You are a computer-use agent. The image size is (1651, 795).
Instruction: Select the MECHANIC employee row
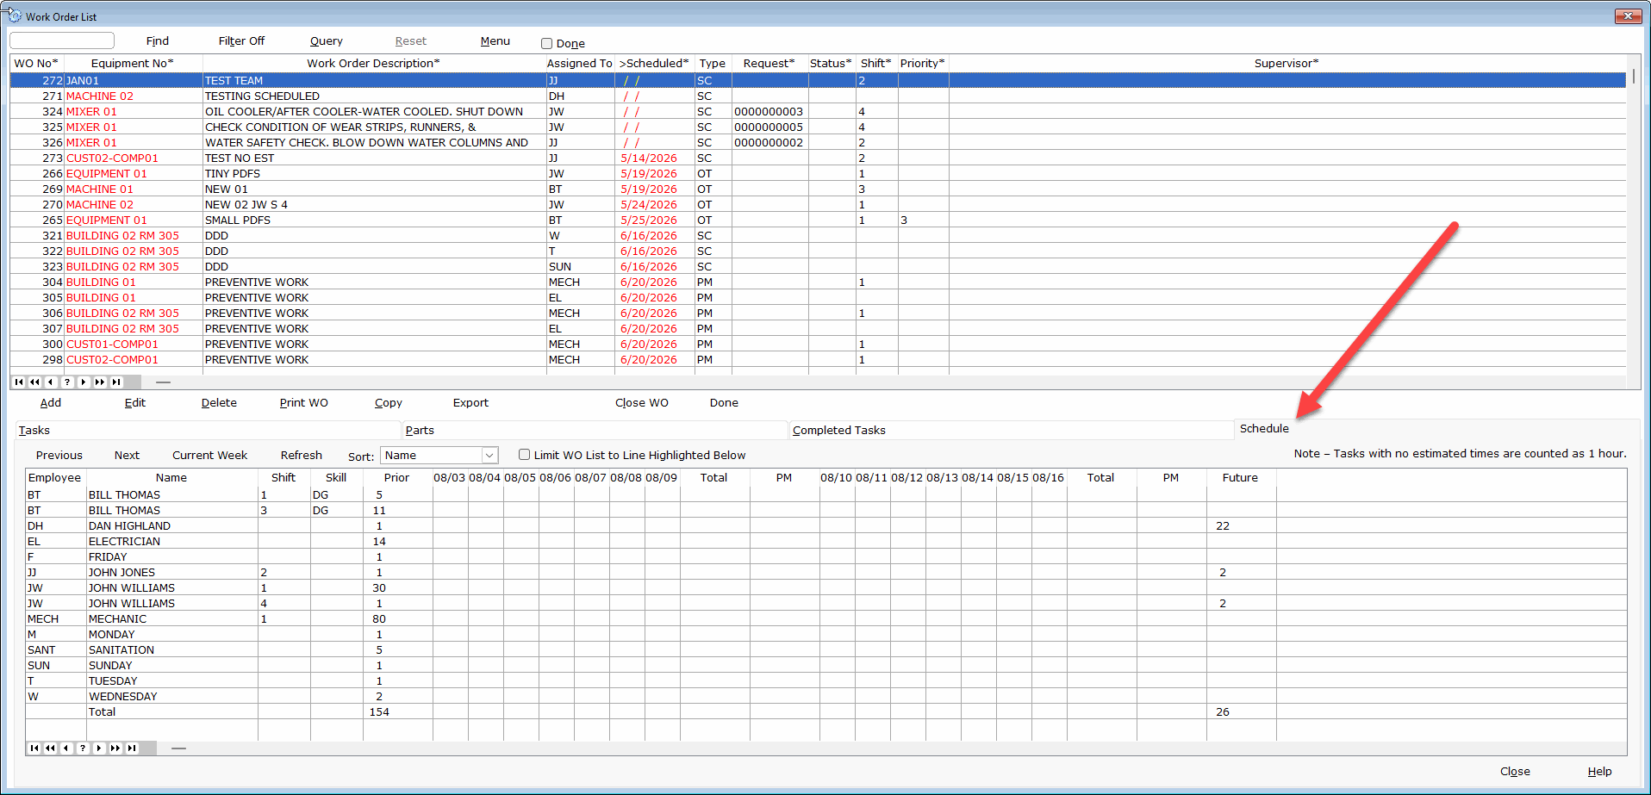(x=825, y=618)
